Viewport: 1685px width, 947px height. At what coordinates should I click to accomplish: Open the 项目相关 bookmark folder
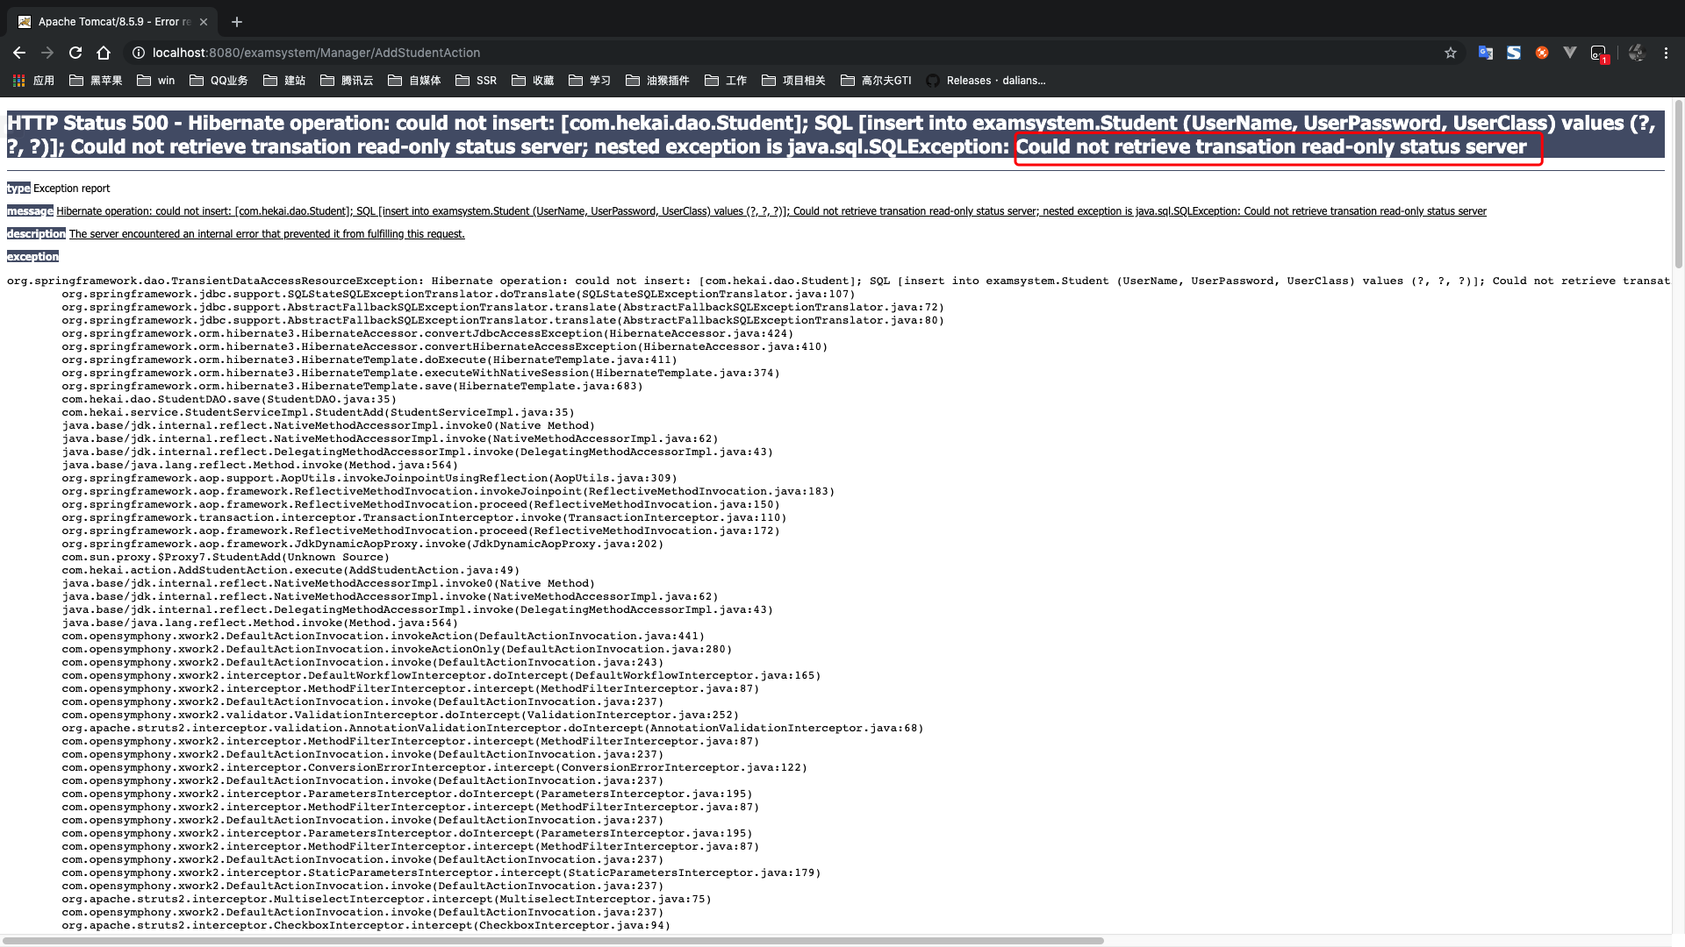(x=793, y=81)
